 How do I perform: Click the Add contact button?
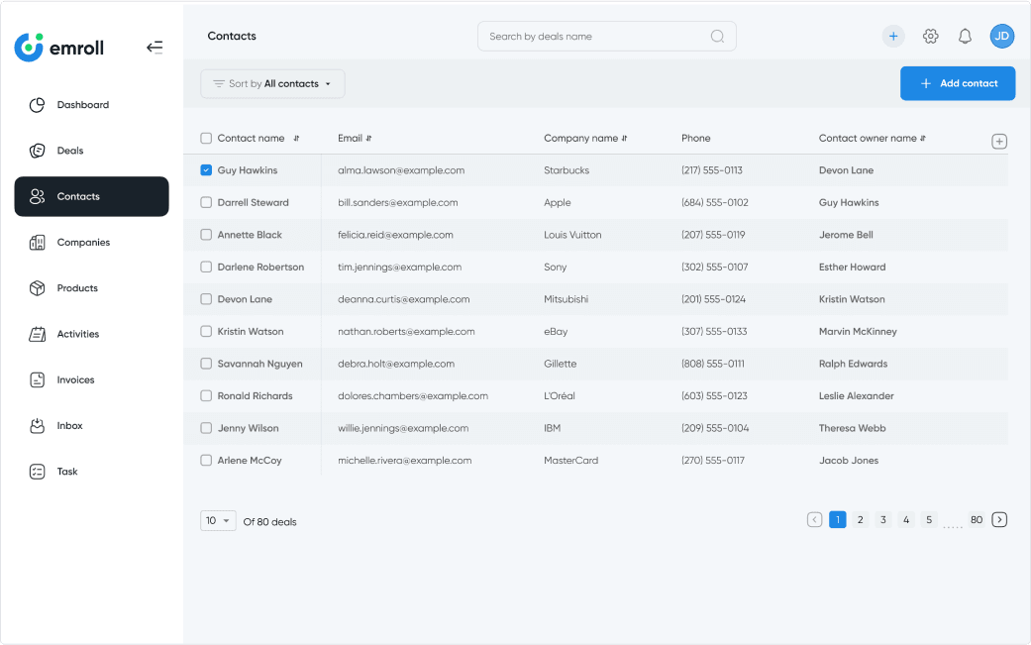pyautogui.click(x=957, y=83)
